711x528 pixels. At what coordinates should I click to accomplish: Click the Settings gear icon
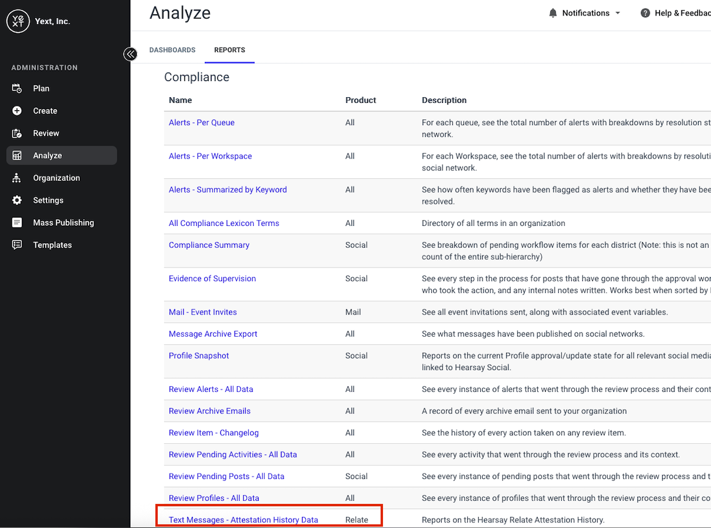coord(17,200)
